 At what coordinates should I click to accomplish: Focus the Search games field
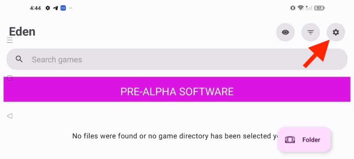177,59
